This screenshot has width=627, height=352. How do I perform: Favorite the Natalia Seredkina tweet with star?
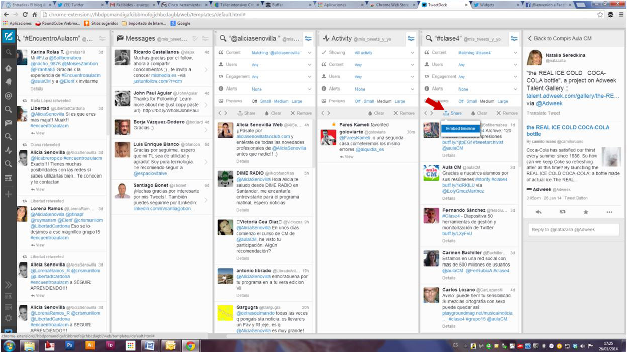586,212
